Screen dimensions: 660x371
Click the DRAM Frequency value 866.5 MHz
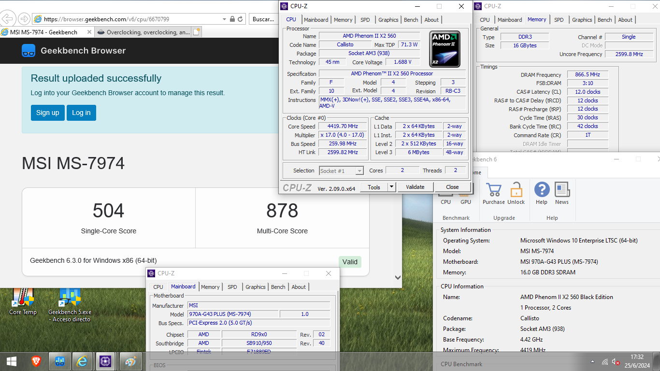(x=587, y=75)
